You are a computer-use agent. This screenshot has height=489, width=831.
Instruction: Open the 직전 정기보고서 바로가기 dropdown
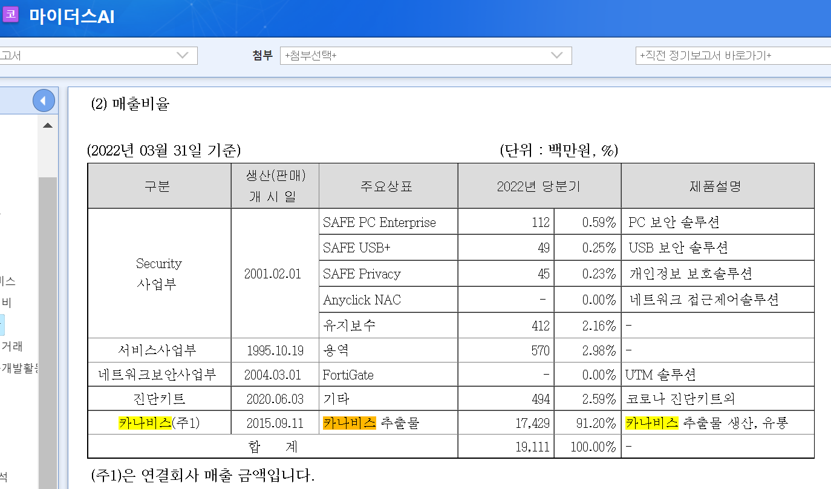(x=733, y=56)
